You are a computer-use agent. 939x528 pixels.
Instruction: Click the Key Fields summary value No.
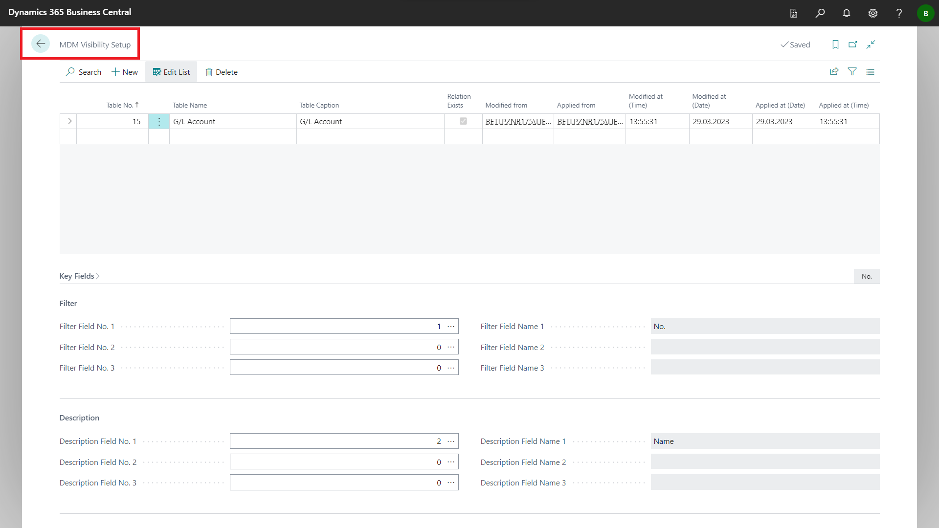click(x=867, y=276)
